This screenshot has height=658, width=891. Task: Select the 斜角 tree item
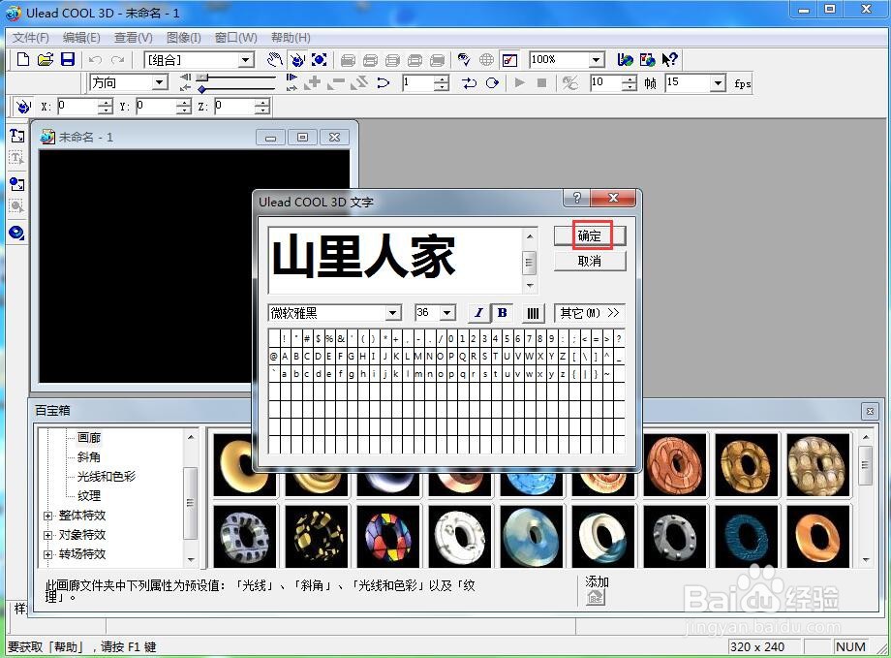tap(89, 456)
